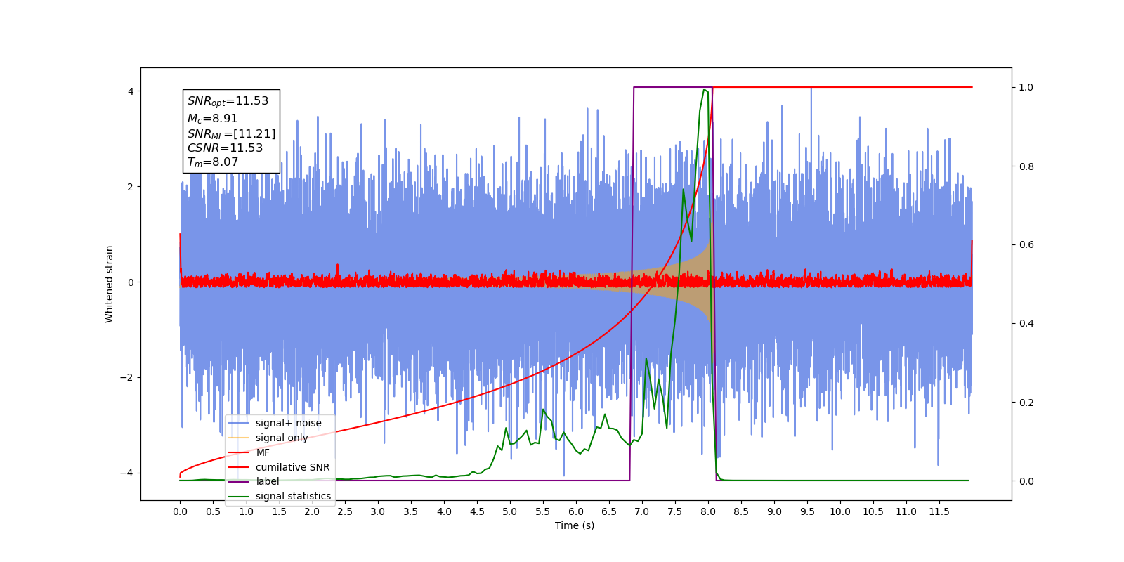Click the x-axis tick label 7.5

point(675,511)
